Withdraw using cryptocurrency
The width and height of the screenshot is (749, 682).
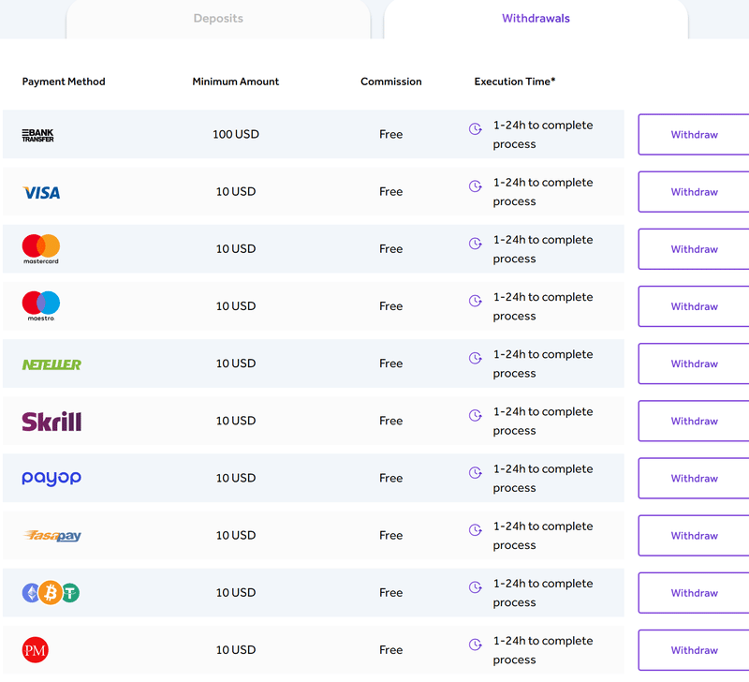click(694, 593)
